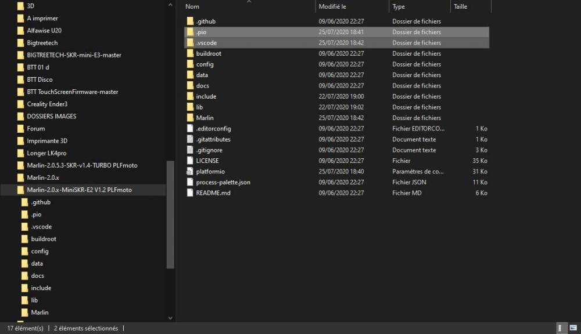Screen dimensions: 581x334
Task: Click the LICENSE file icon
Action: (x=190, y=161)
